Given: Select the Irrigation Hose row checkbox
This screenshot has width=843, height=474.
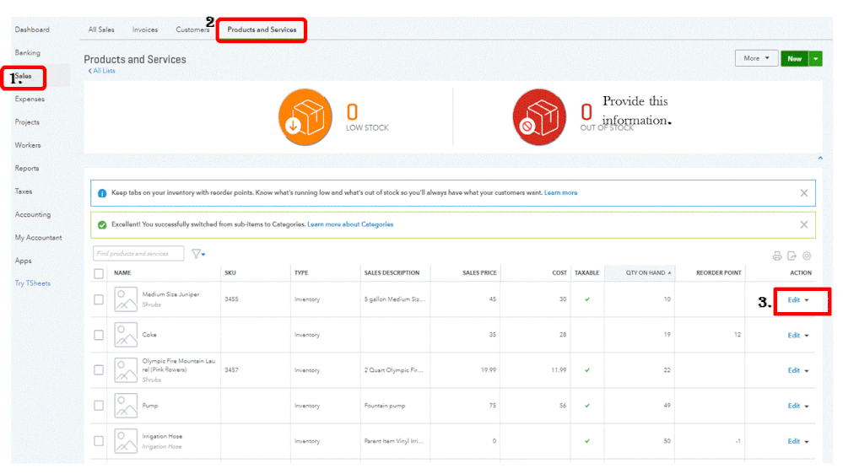Looking at the screenshot, I should point(99,441).
